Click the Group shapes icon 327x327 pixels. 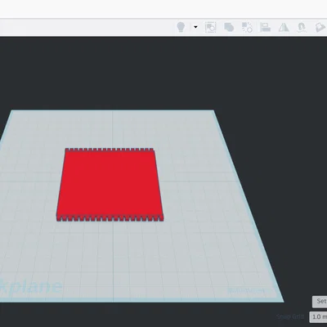pos(229,27)
